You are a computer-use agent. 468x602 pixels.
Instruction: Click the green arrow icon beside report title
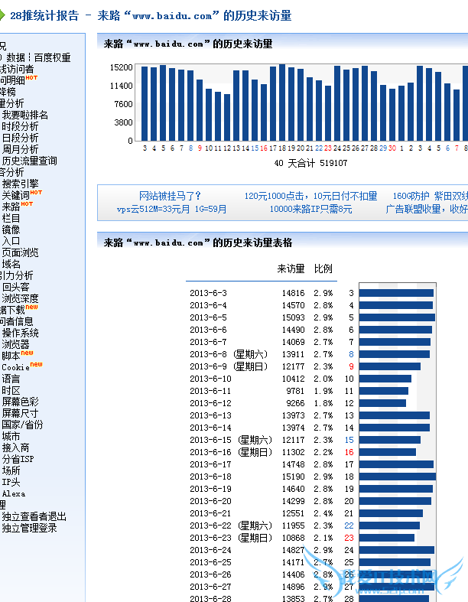4,15
